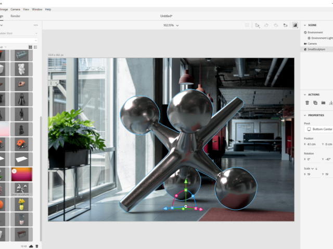Collapse the Scene panel
Screen dimensions: 333x249
305,25
